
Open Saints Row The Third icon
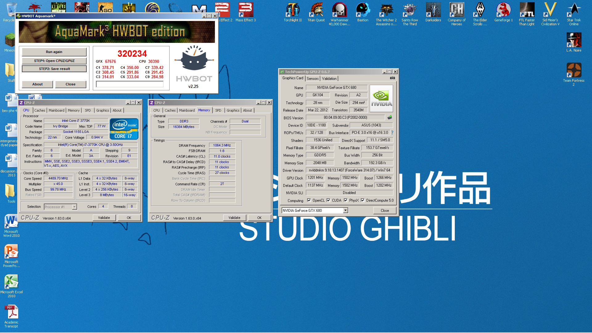(410, 14)
